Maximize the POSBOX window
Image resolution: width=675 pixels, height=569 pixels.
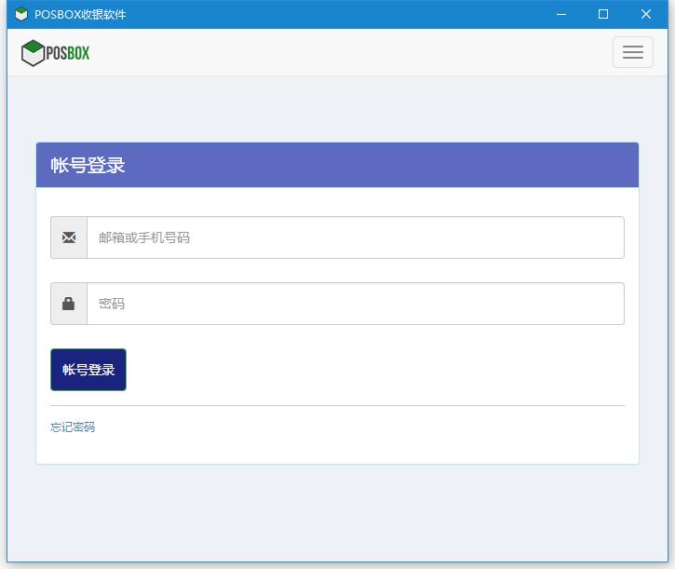click(603, 14)
